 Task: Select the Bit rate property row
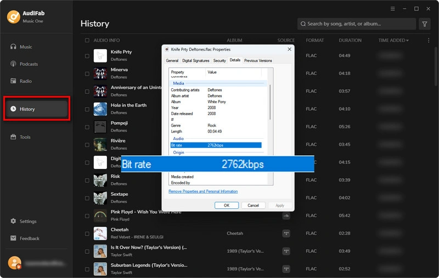tap(216, 145)
